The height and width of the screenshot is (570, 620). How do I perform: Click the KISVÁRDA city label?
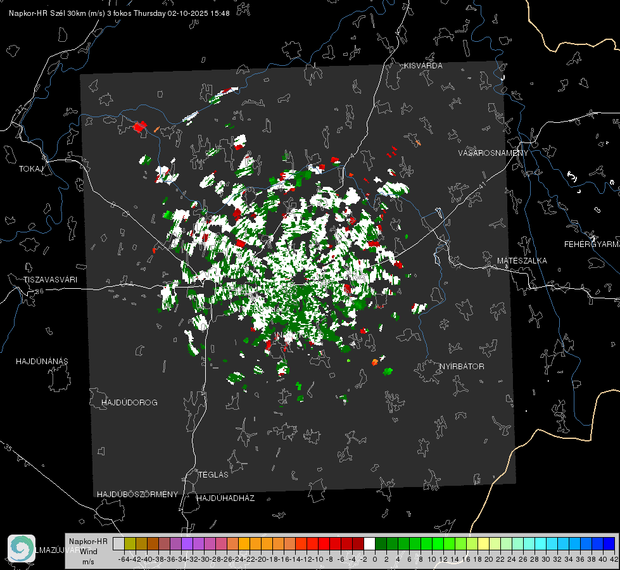[423, 66]
